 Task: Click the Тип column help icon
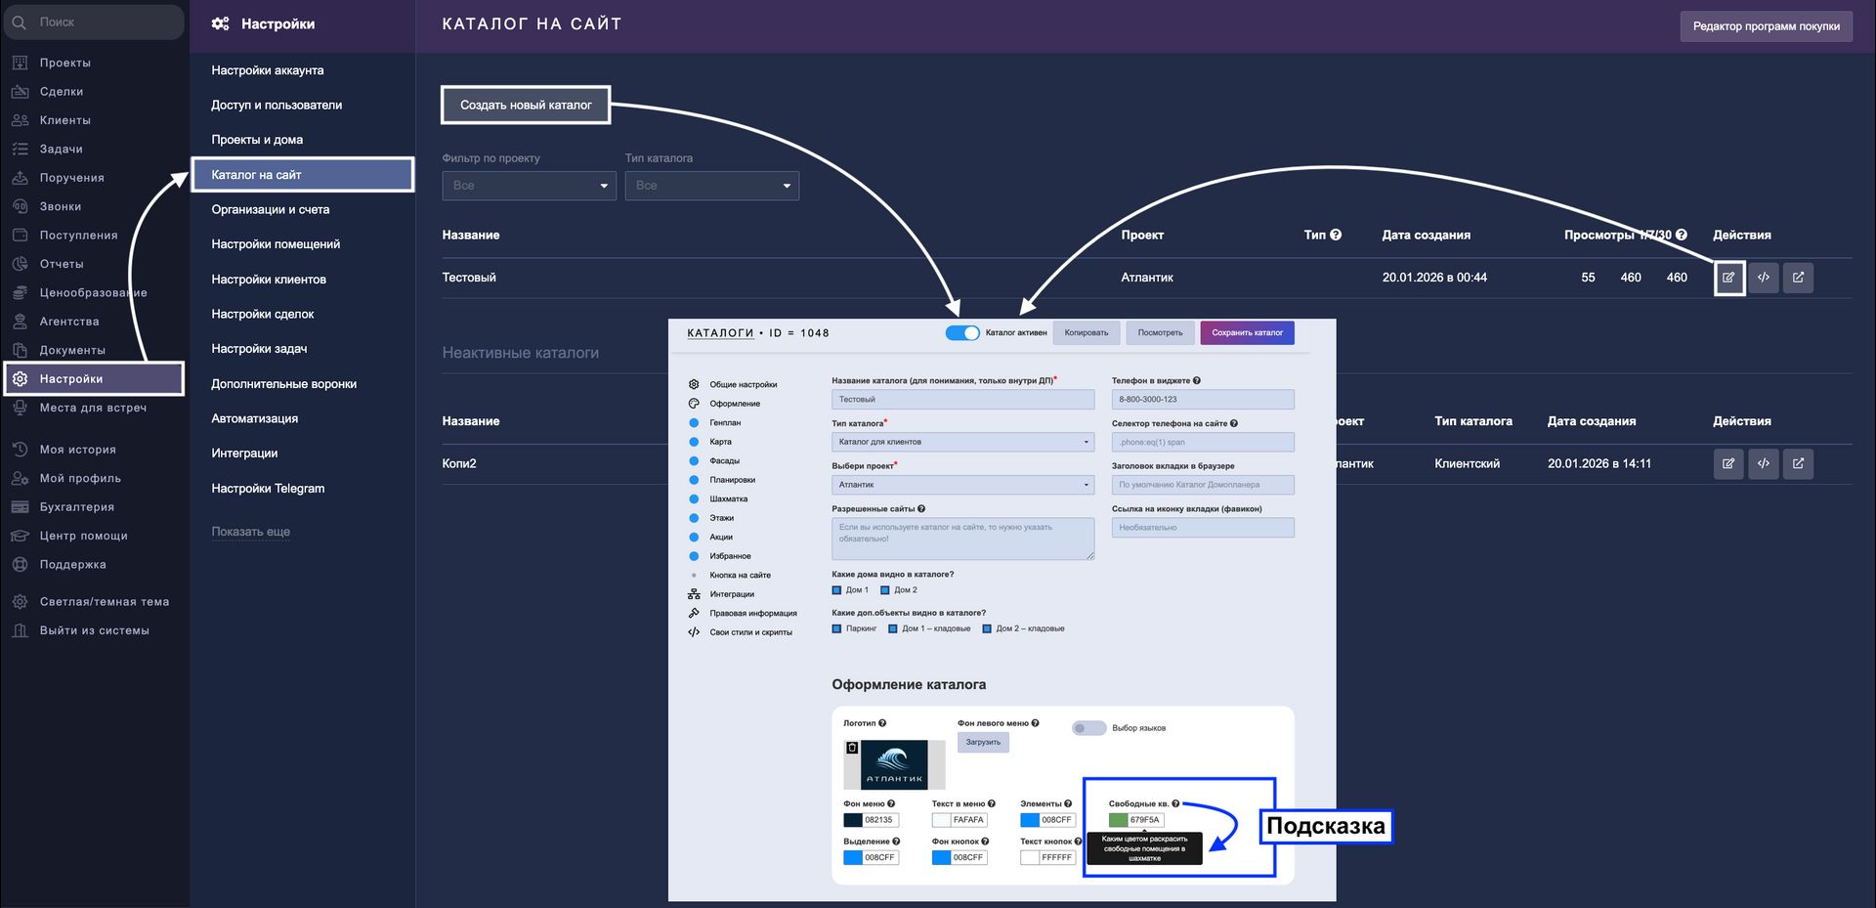pyautogui.click(x=1336, y=235)
